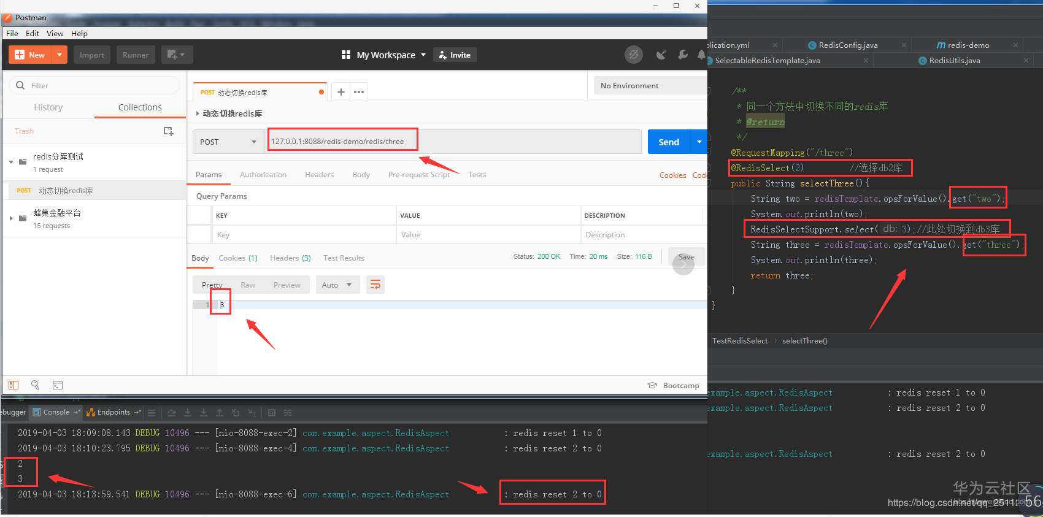Open the response Cookies (1) tab
The width and height of the screenshot is (1043, 517).
point(238,258)
